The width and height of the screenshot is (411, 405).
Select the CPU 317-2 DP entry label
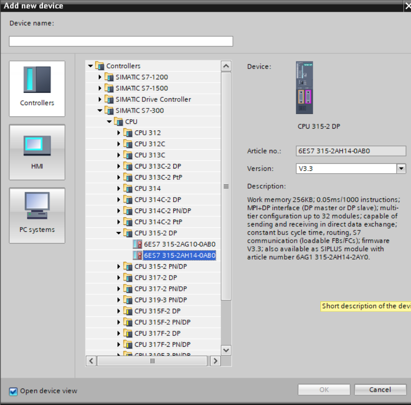(155, 277)
